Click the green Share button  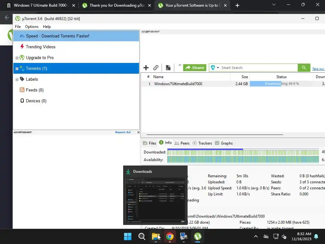[195, 68]
